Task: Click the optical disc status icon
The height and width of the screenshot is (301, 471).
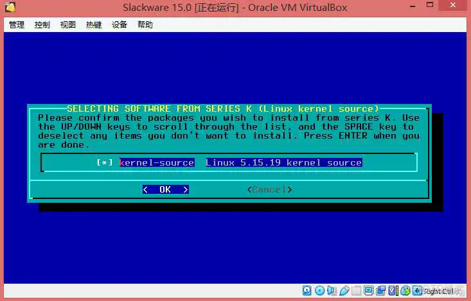Action: (319, 291)
